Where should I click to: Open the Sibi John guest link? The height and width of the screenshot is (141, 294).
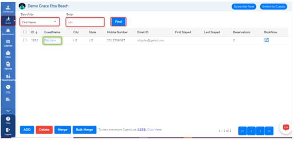(50, 40)
